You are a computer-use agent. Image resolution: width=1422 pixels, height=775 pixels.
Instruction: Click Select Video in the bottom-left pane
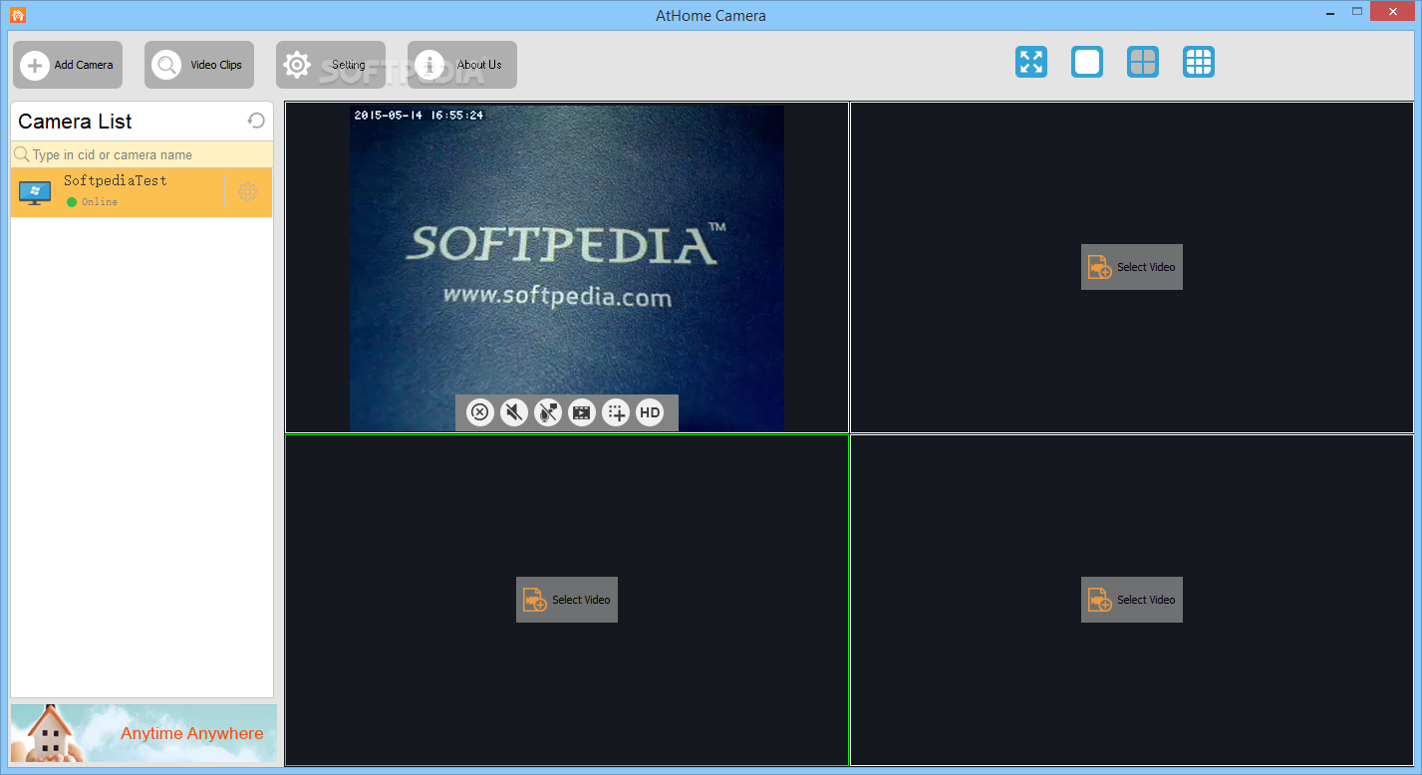(567, 600)
